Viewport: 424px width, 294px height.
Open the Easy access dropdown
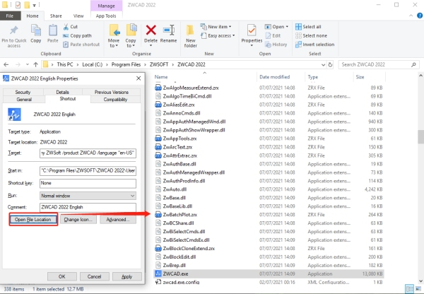pyautogui.click(x=218, y=36)
